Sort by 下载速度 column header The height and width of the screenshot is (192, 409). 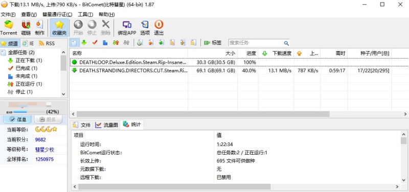click(276, 54)
